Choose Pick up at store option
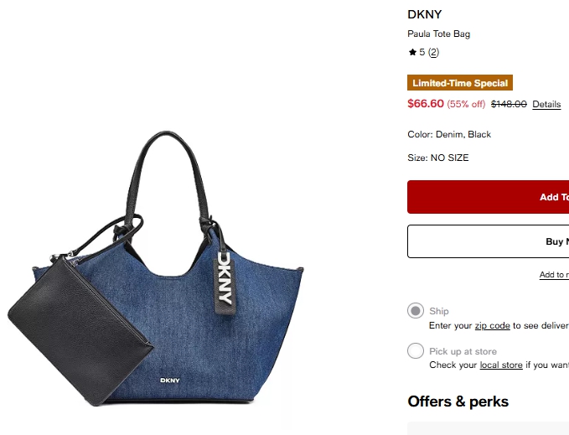 click(x=416, y=351)
